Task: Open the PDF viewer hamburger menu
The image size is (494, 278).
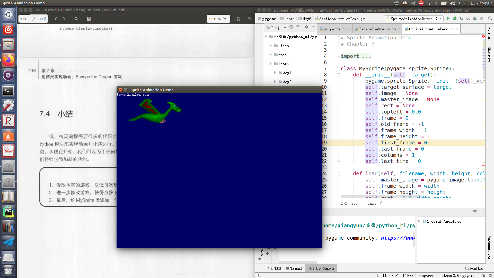Action: (249, 19)
